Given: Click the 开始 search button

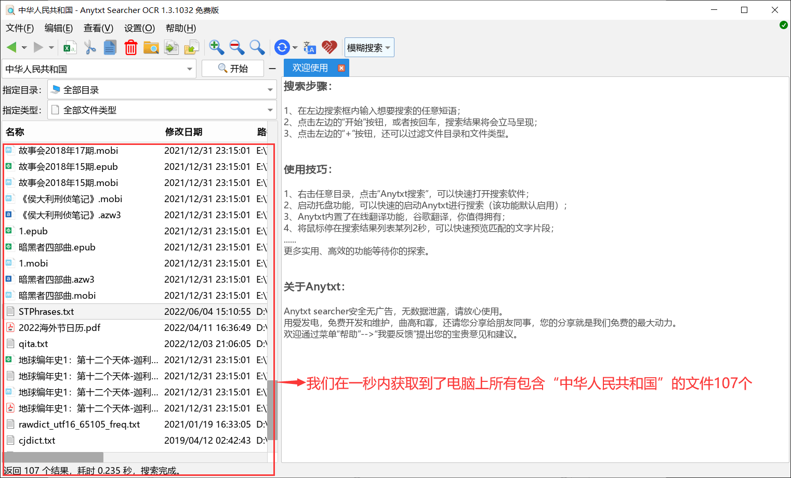Looking at the screenshot, I should (x=233, y=69).
